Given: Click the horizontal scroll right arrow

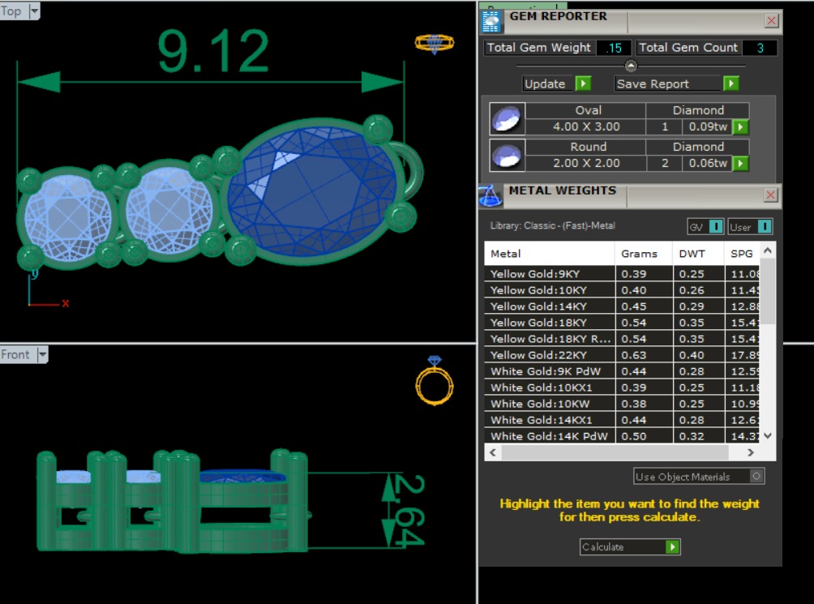Looking at the screenshot, I should click(751, 452).
